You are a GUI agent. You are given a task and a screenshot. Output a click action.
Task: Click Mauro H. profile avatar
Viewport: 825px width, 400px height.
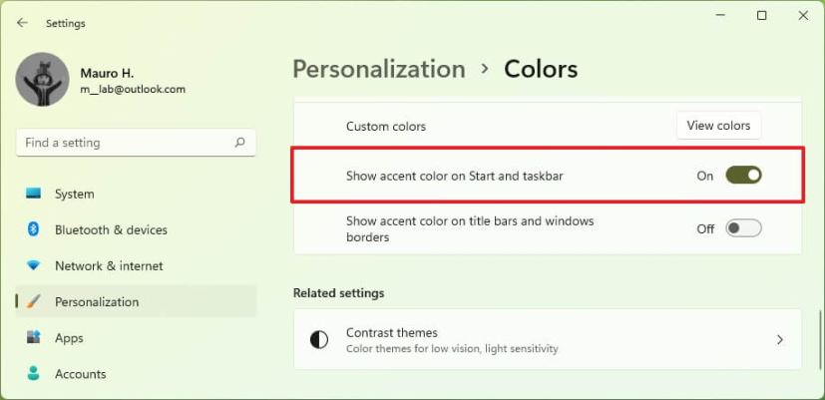click(43, 80)
